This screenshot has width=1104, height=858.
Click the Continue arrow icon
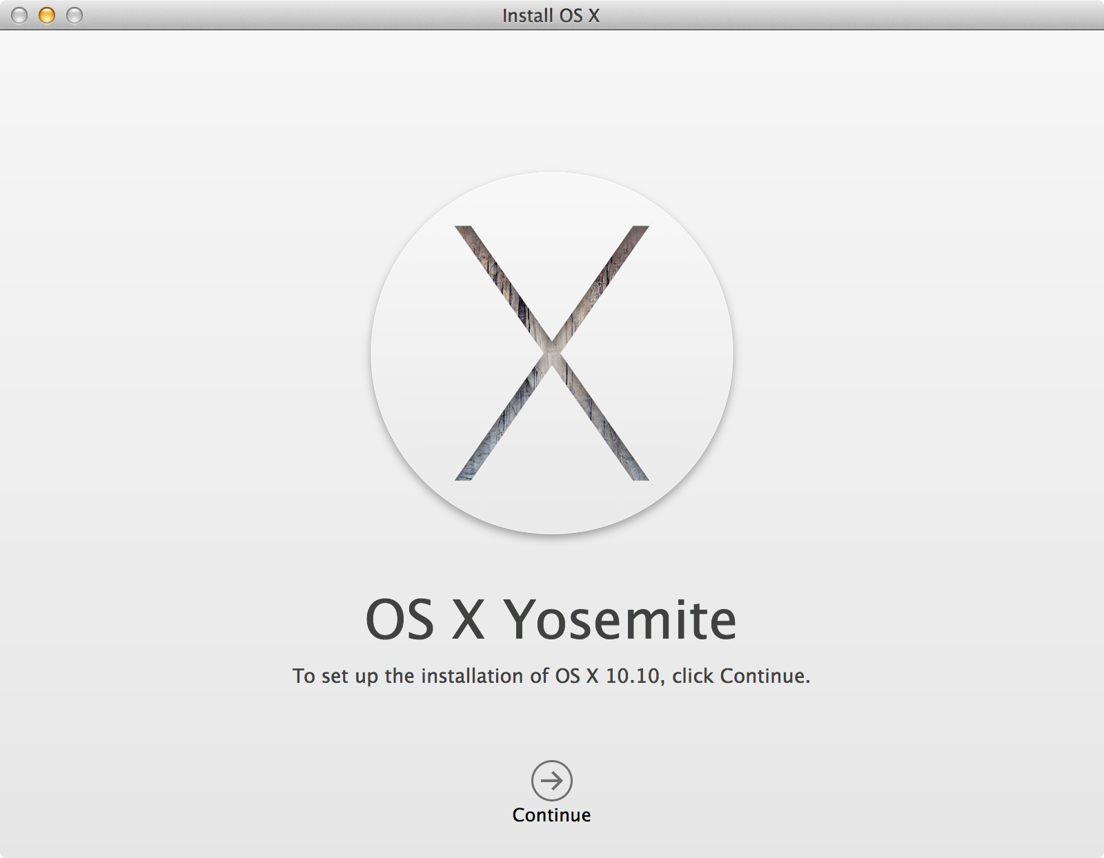551,781
